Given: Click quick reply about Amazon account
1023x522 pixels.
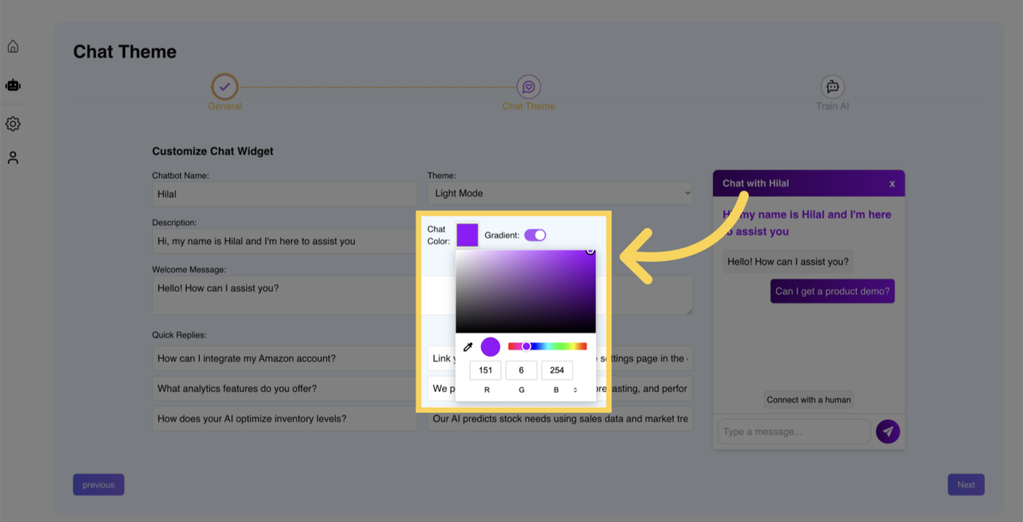Looking at the screenshot, I should click(x=285, y=358).
